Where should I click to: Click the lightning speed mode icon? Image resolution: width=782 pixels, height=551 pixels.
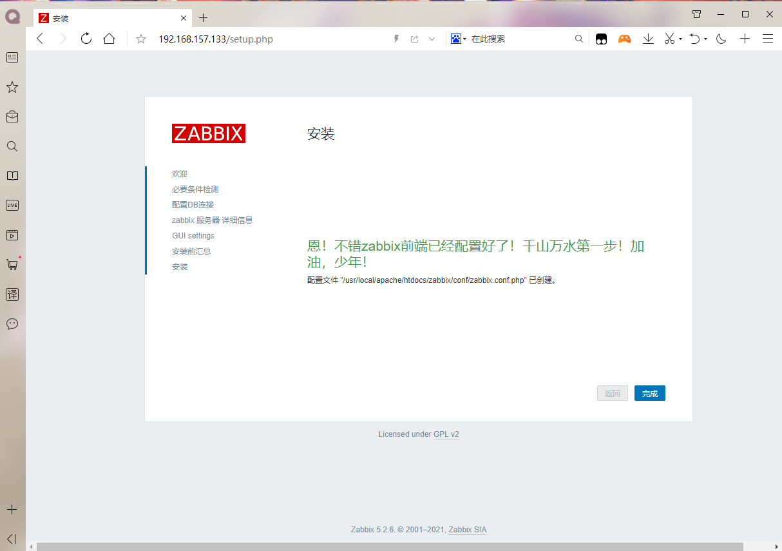point(397,39)
